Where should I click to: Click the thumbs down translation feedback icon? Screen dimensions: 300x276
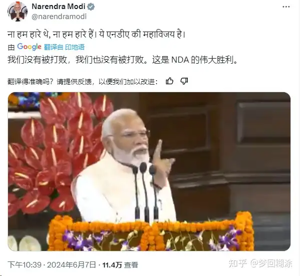click(184, 81)
